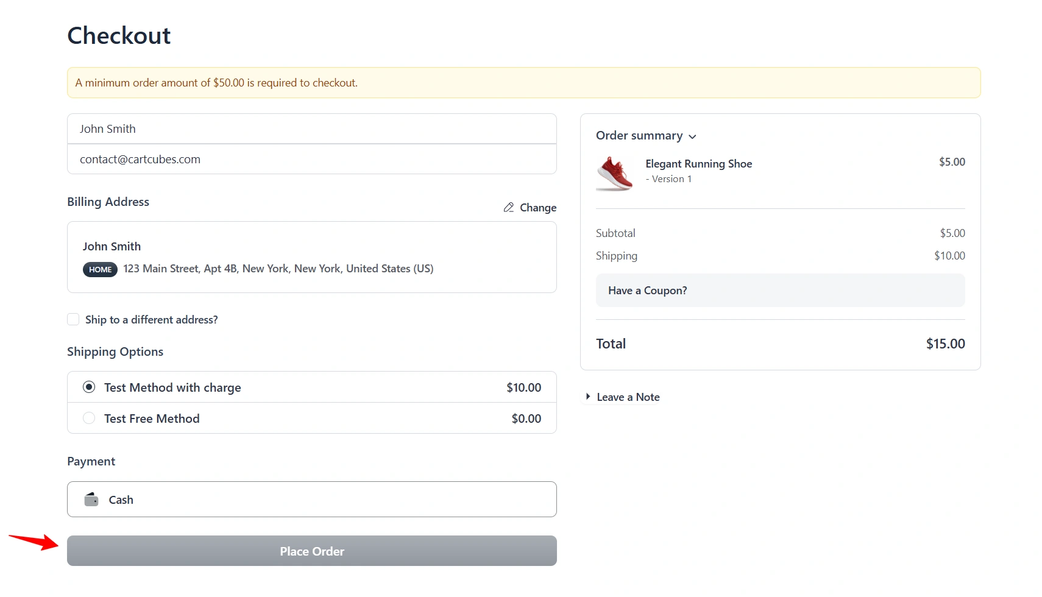Collapse the Order summary chevron
This screenshot has width=1042, height=597.
click(x=692, y=136)
